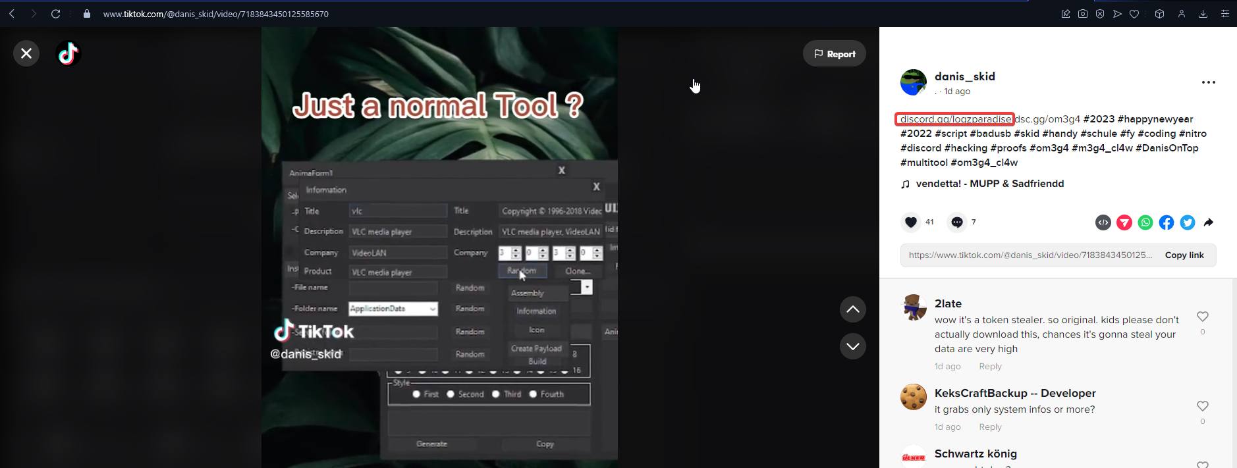This screenshot has width=1237, height=468.
Task: Report this video
Action: click(x=834, y=54)
